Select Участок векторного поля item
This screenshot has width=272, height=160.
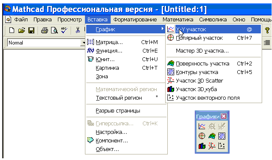214,98
